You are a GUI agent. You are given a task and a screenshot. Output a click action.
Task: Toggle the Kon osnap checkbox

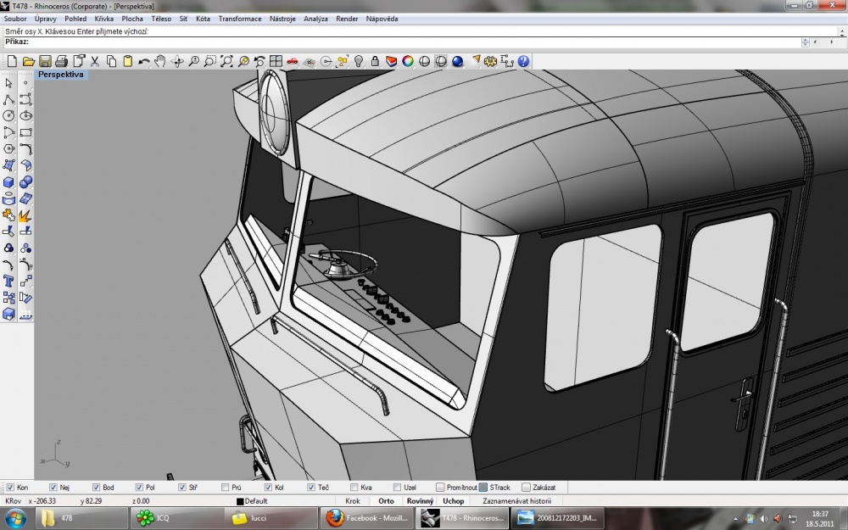coord(10,488)
